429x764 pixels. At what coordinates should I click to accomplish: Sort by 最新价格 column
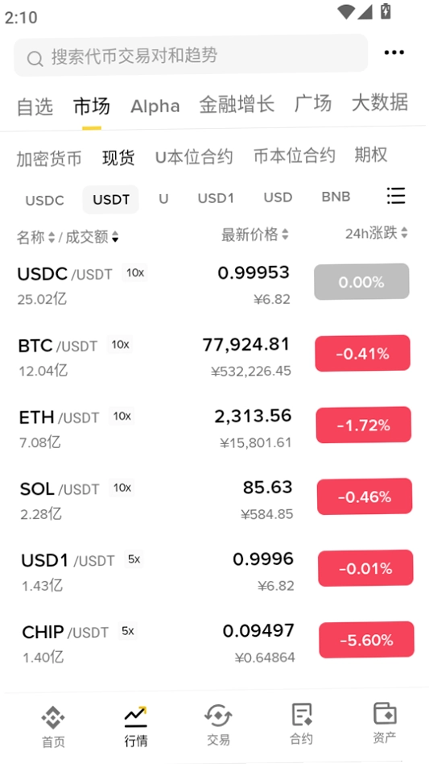pos(255,235)
